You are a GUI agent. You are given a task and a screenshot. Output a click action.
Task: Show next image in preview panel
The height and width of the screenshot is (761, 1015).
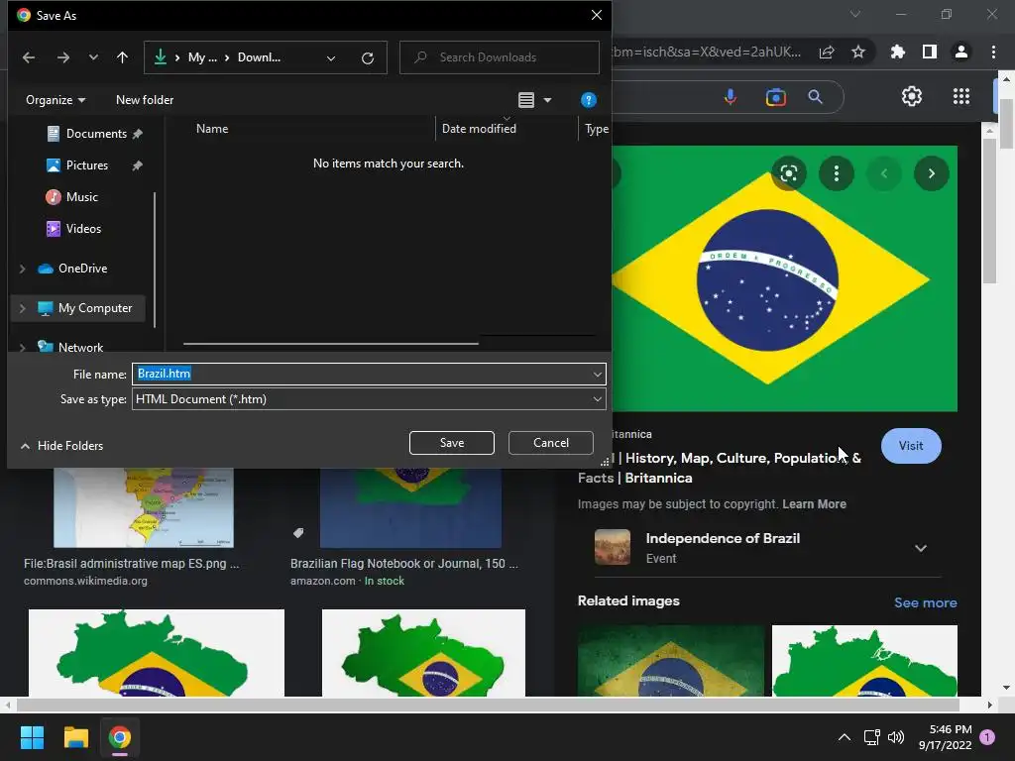tap(932, 173)
